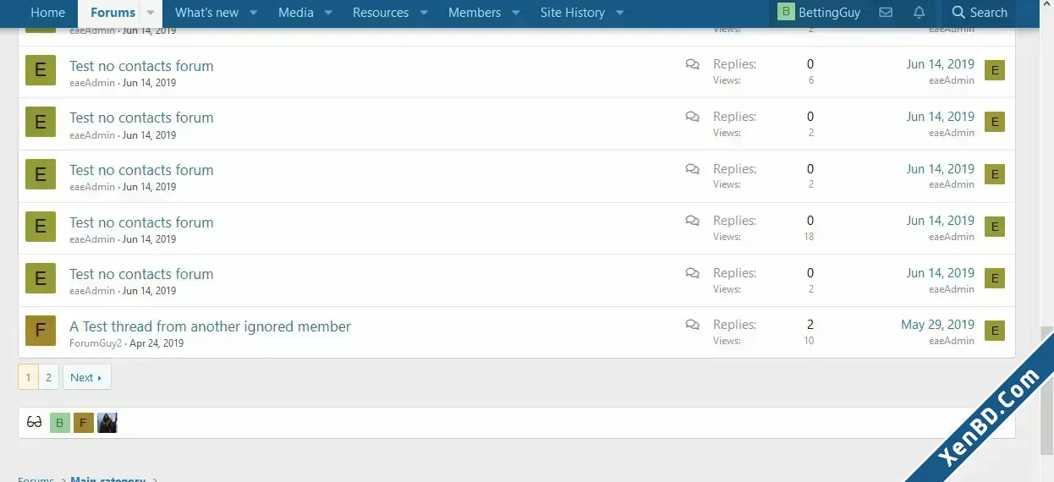Open green B avatar in viewers bar
Image resolution: width=1054 pixels, height=482 pixels.
[x=60, y=423]
